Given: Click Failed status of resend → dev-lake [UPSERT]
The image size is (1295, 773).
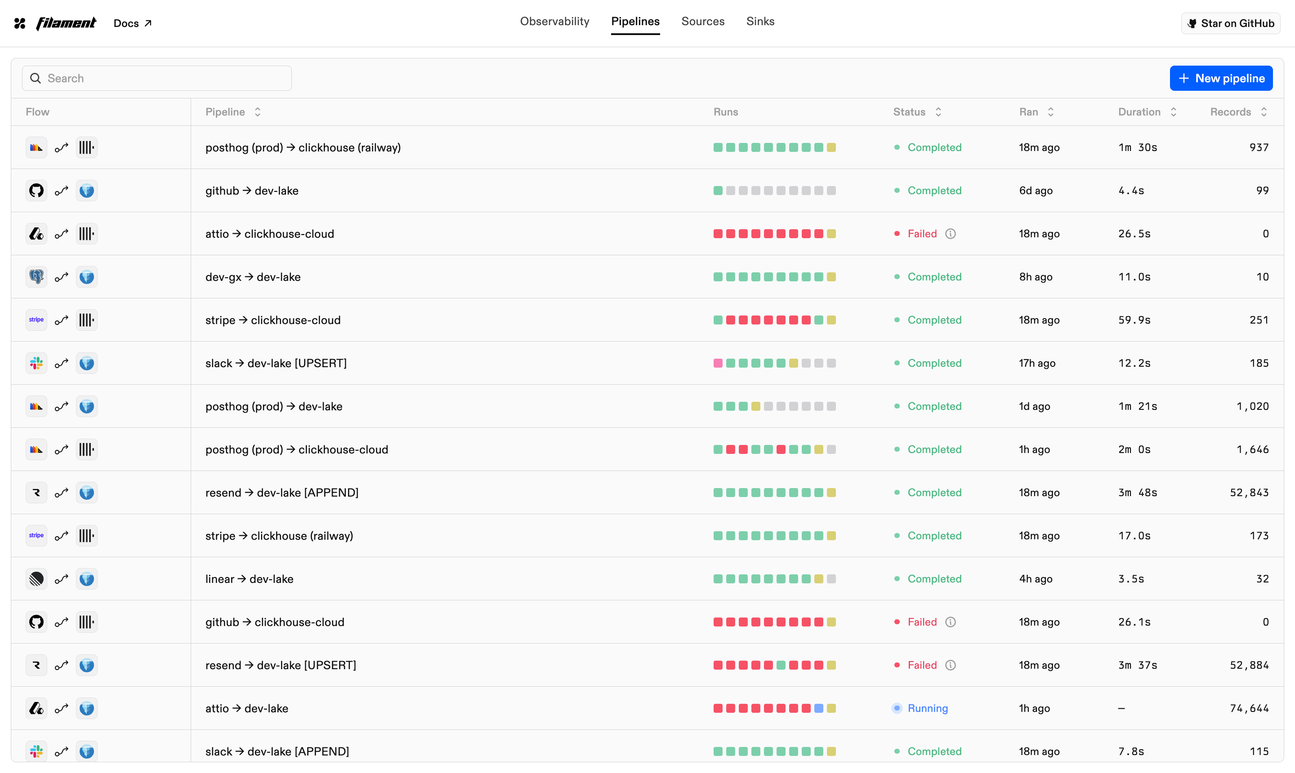Looking at the screenshot, I should 915,665.
